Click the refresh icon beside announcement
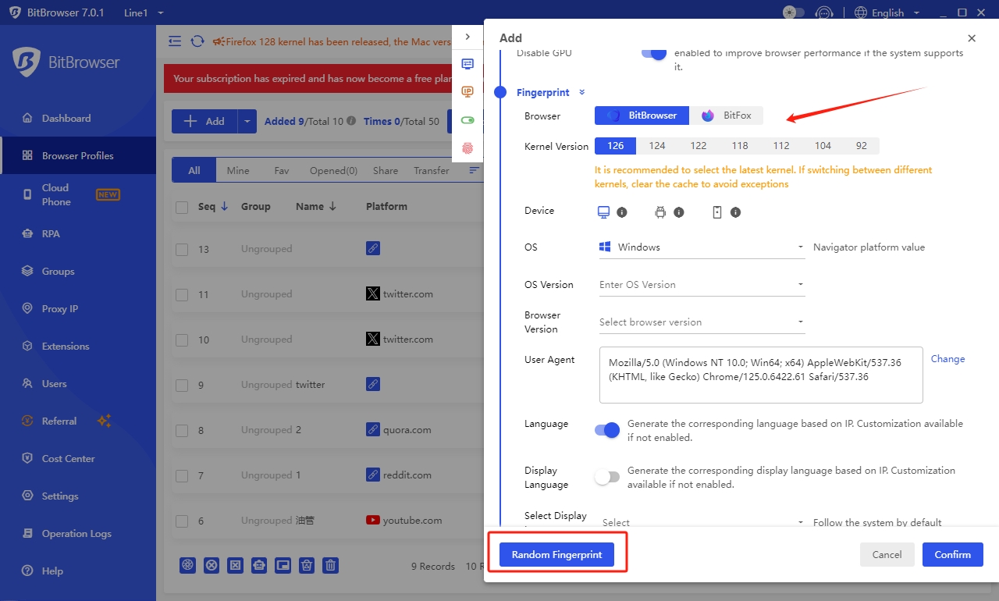The image size is (999, 601). tap(197, 41)
